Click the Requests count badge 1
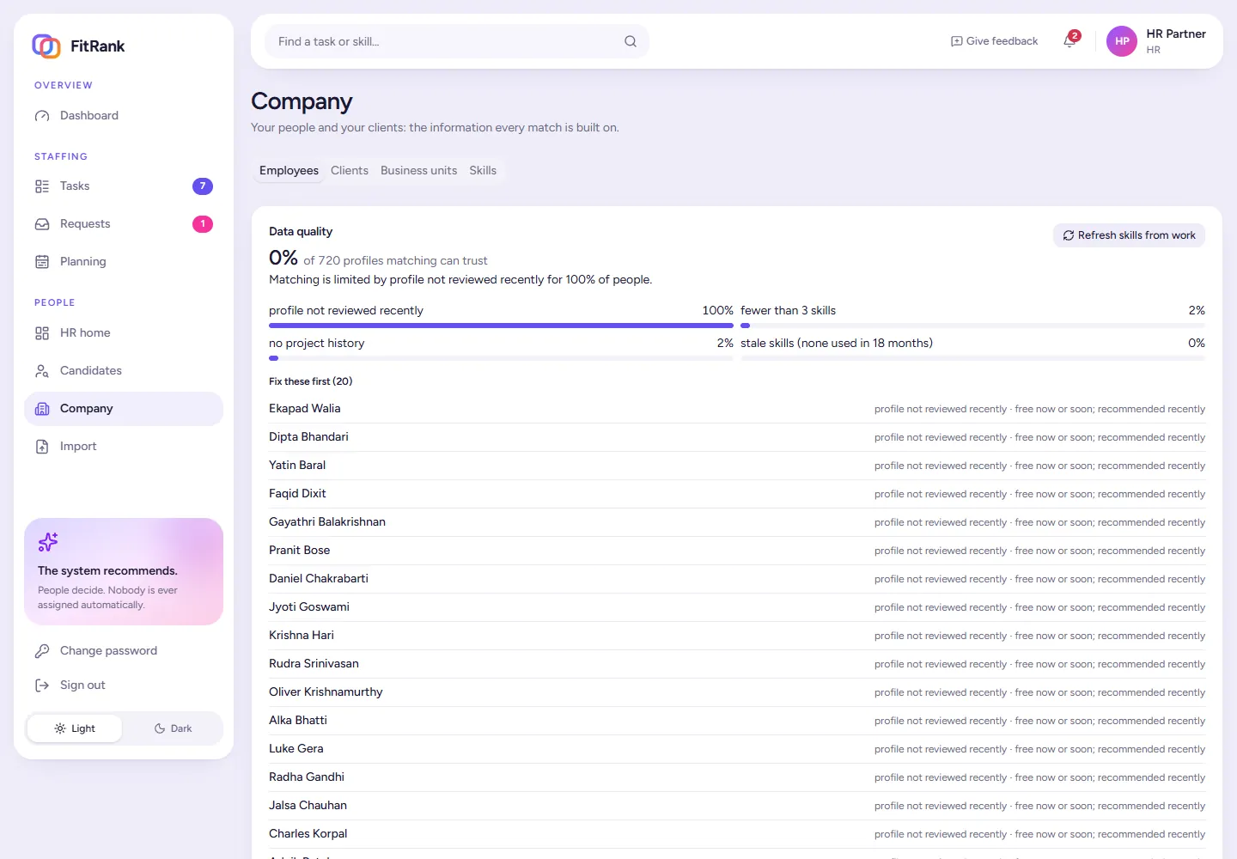 pyautogui.click(x=203, y=224)
